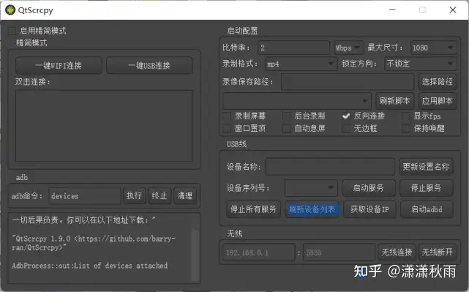Click the 选择路径 button

click(x=438, y=82)
